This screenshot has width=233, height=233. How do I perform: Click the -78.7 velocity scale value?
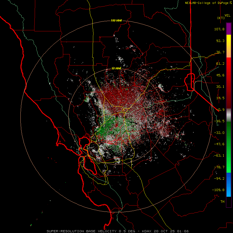click(x=219, y=167)
